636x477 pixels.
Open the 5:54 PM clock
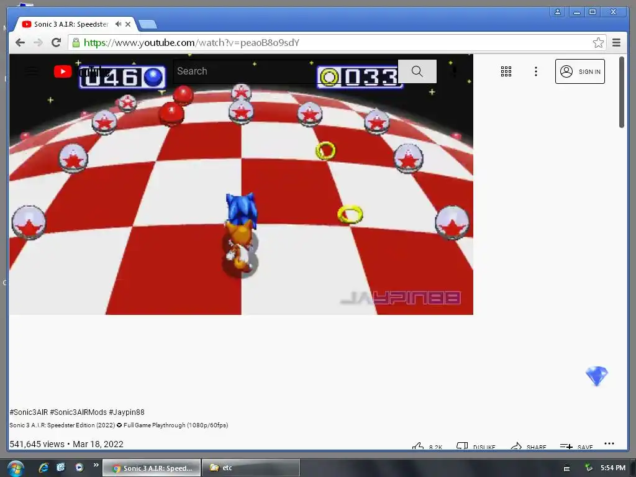click(x=613, y=468)
